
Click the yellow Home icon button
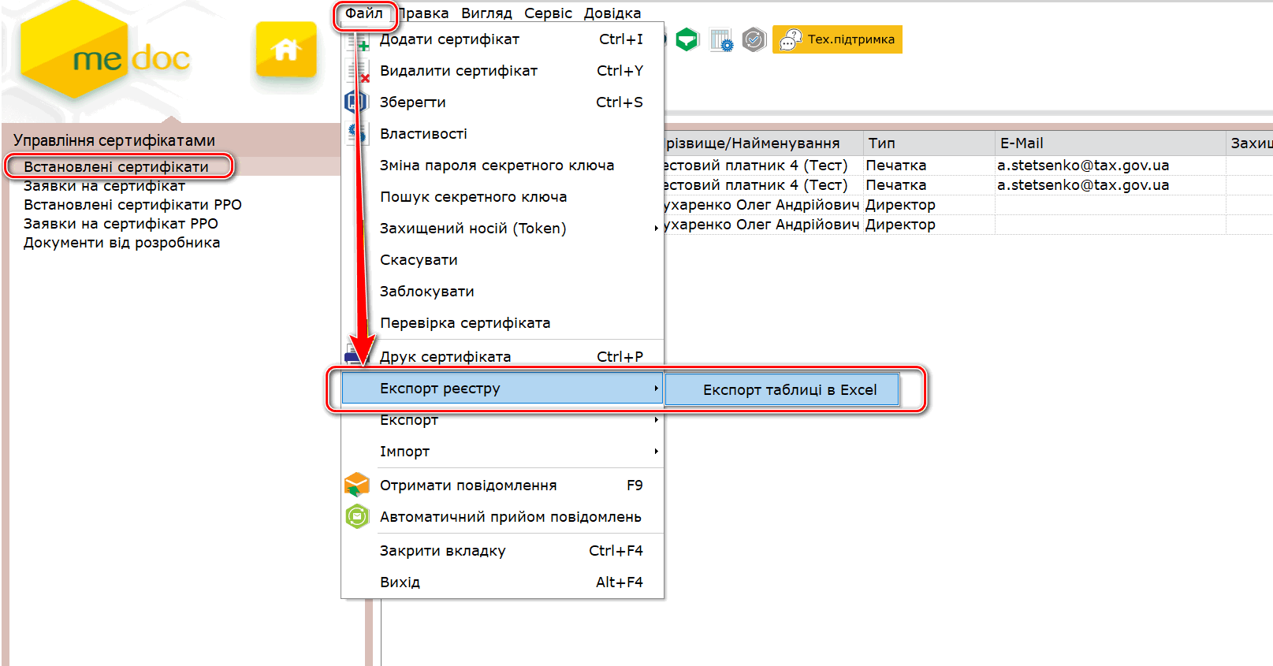click(285, 50)
